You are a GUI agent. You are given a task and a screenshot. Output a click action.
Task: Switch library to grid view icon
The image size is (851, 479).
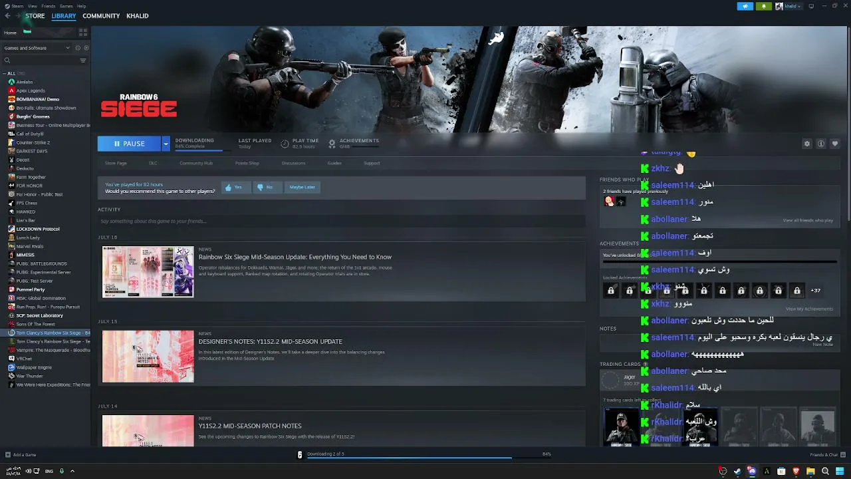[83, 32]
